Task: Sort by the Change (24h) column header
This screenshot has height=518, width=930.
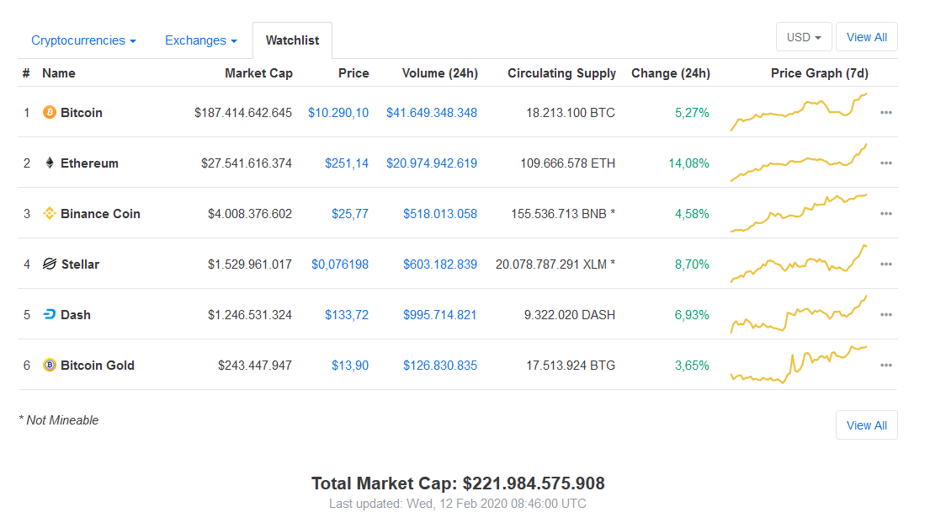Action: 671,73
